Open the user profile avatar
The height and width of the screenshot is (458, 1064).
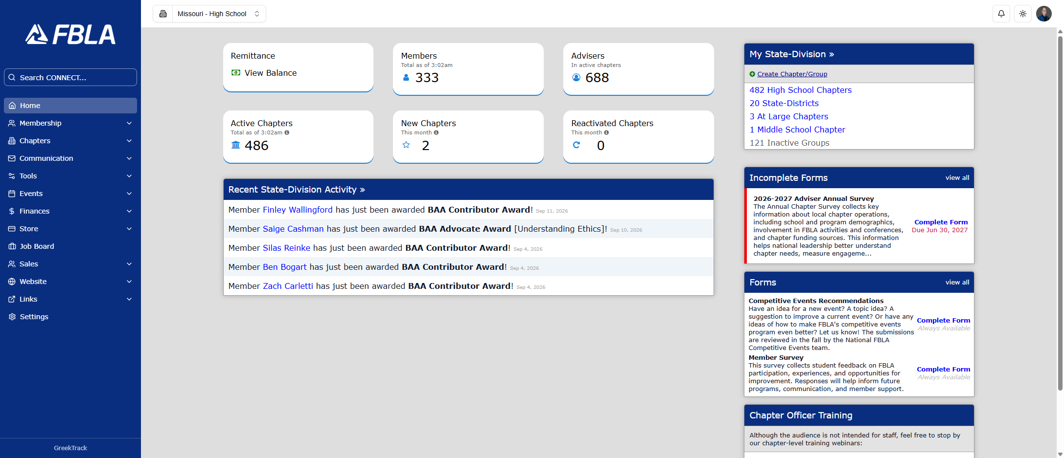click(x=1044, y=14)
